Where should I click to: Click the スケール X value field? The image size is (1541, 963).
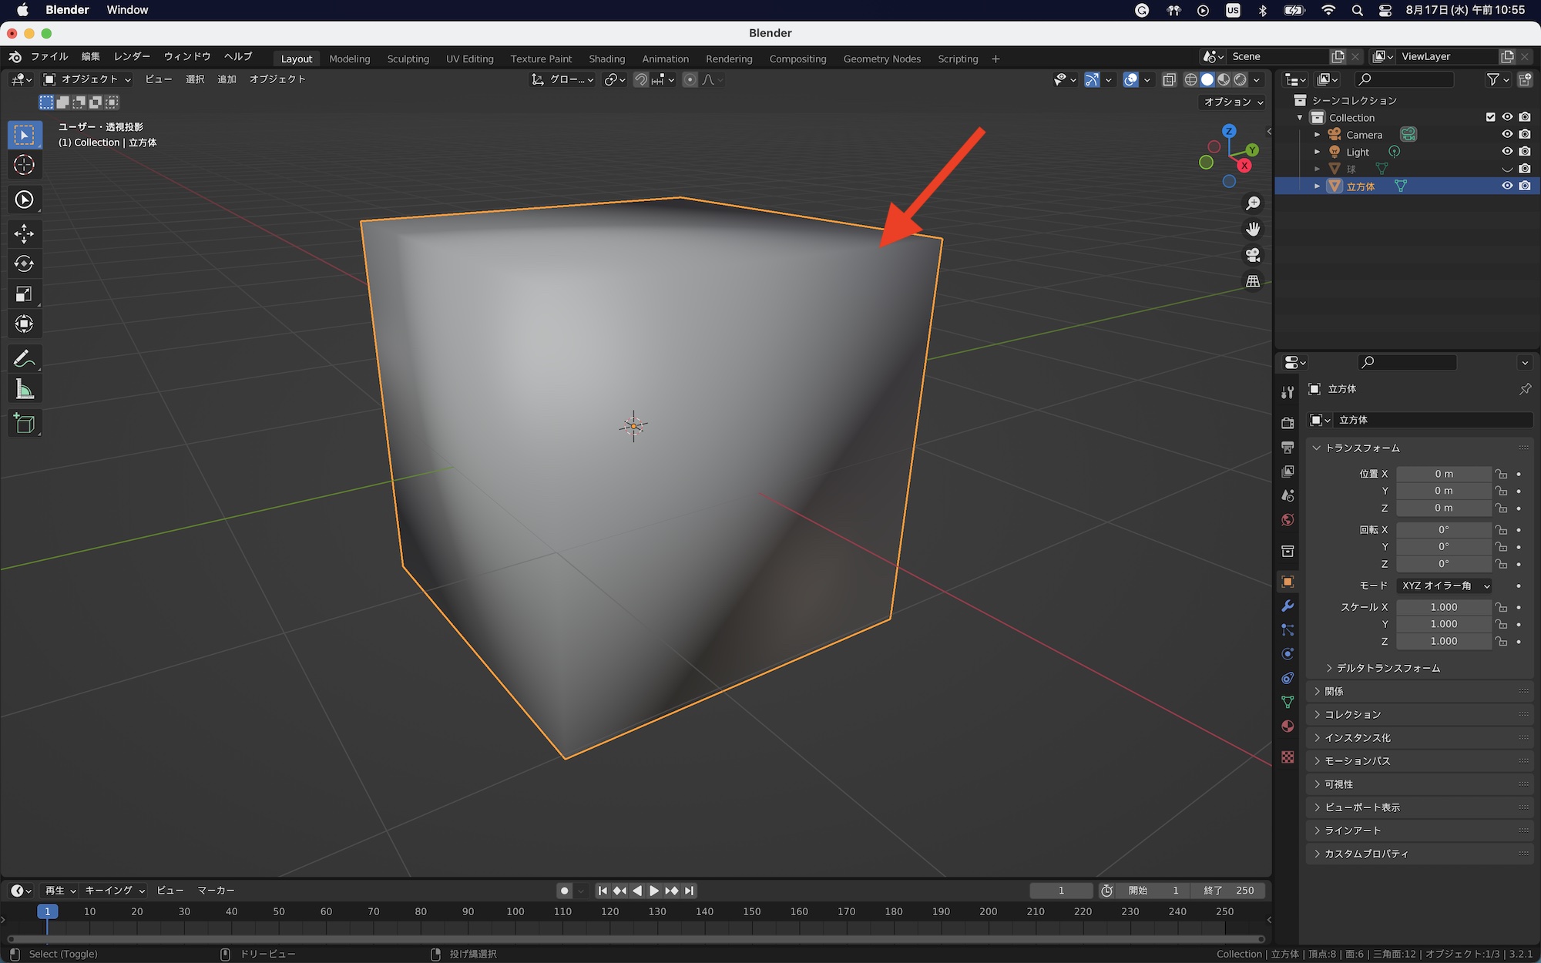tap(1443, 607)
